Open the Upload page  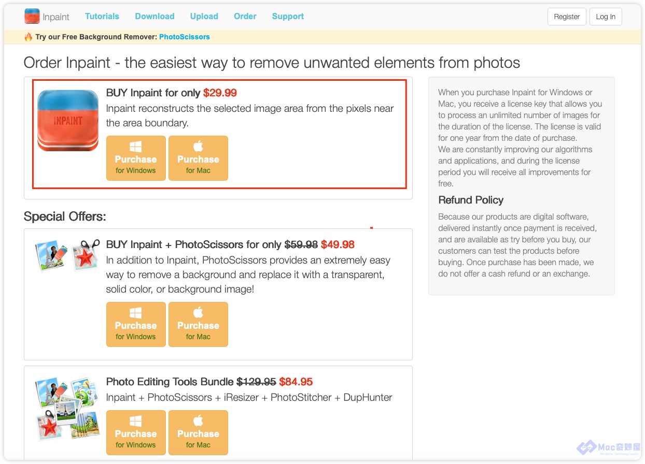(x=204, y=17)
